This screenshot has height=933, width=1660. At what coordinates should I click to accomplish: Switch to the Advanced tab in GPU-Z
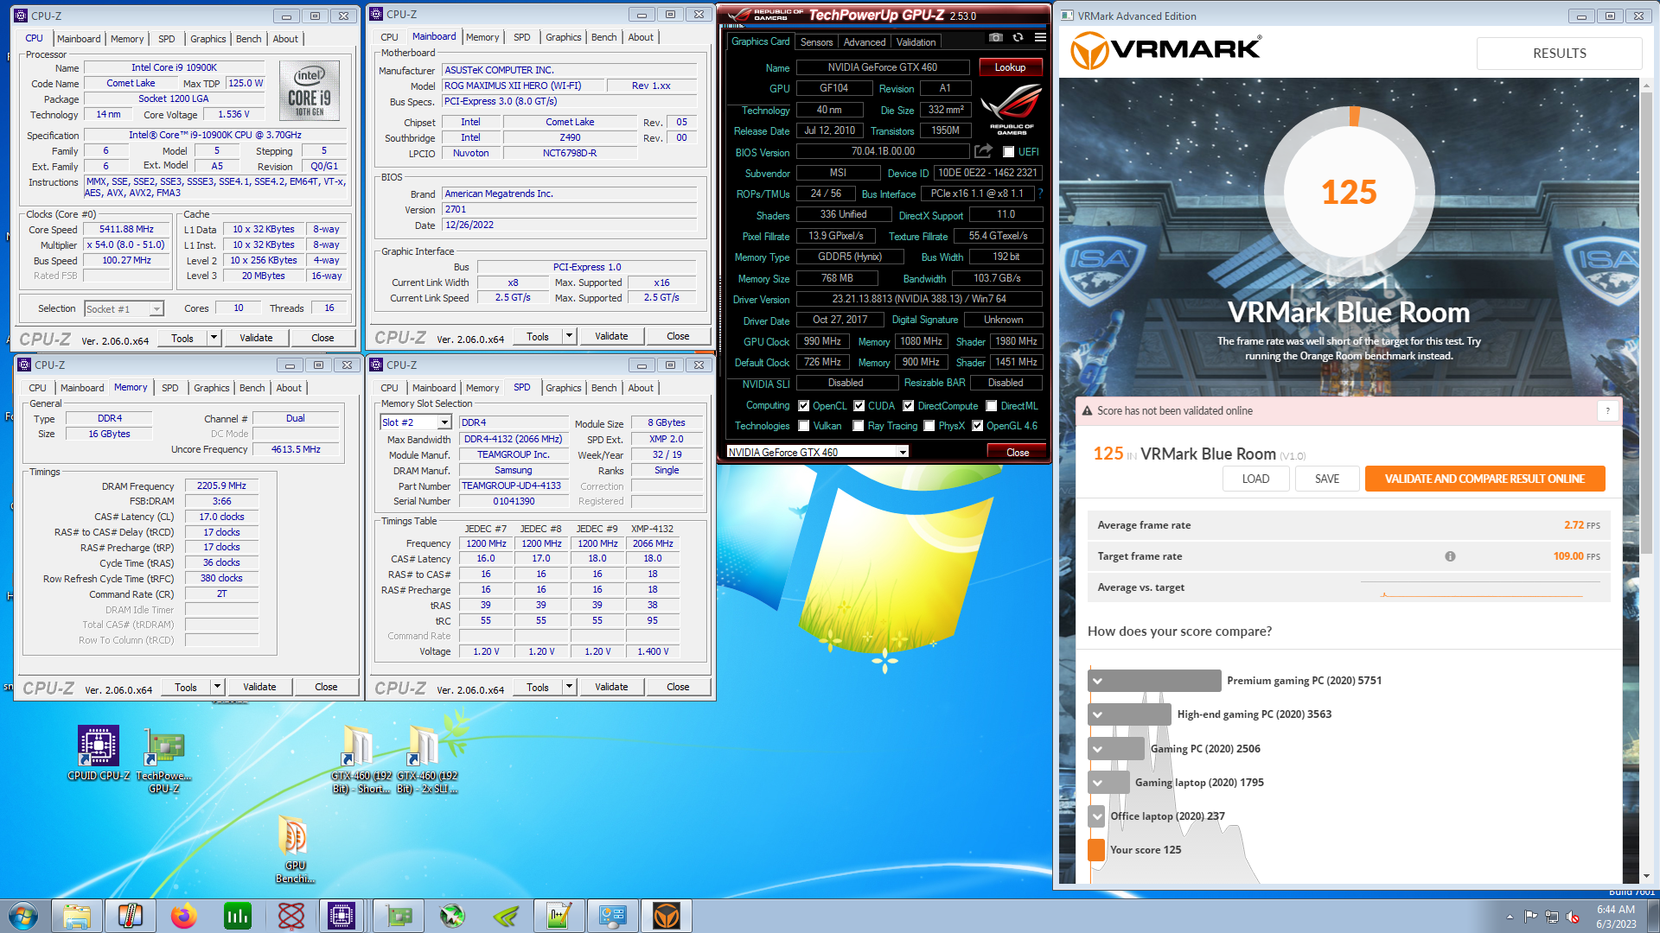point(865,42)
